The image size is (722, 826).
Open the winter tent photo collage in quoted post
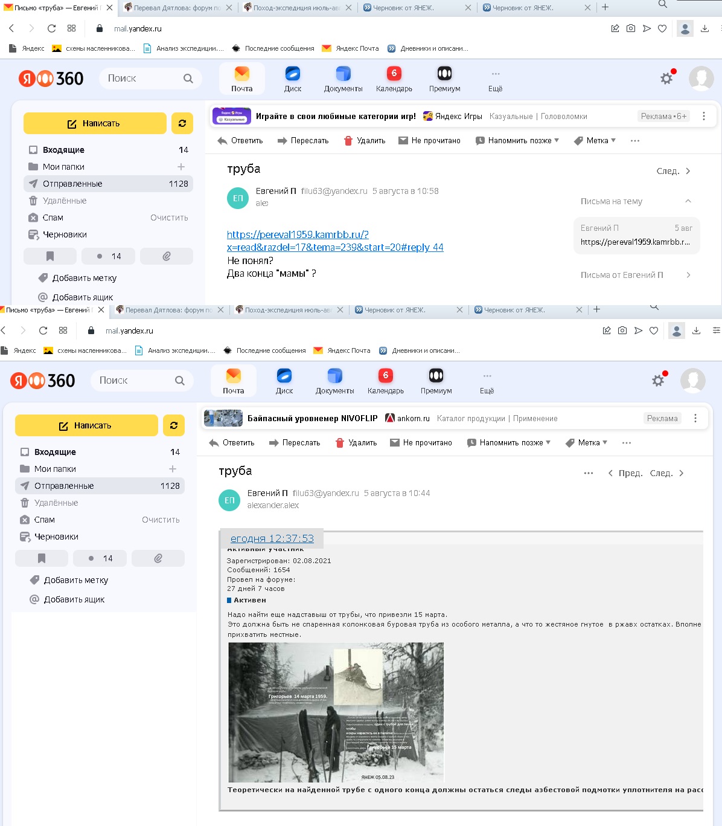(x=336, y=712)
